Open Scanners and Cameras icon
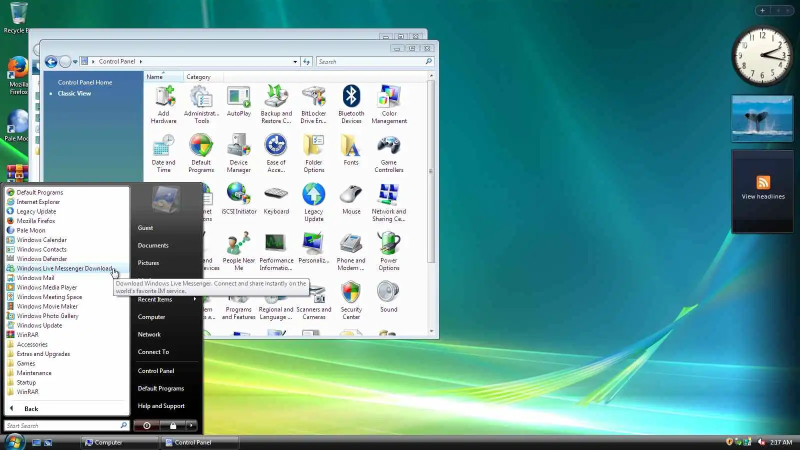 (x=314, y=303)
